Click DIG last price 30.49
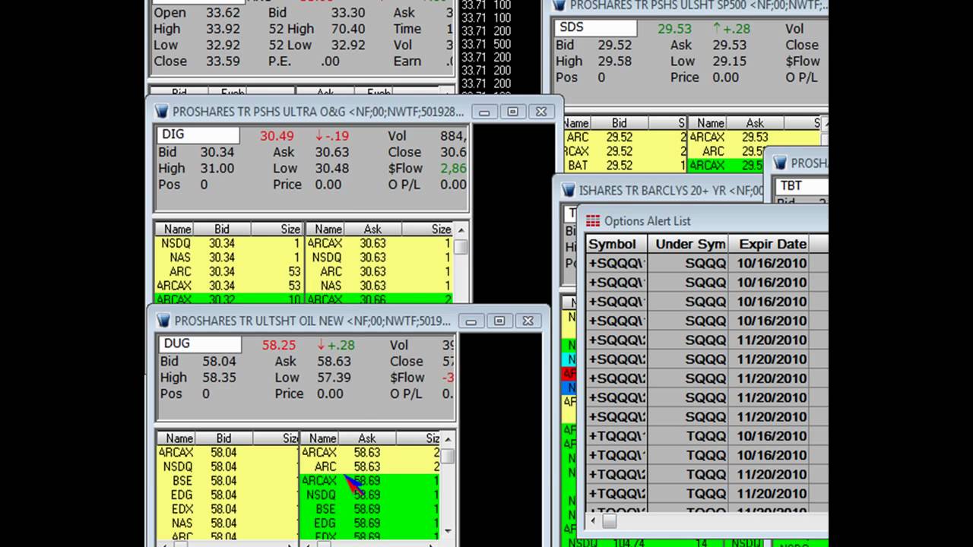The height and width of the screenshot is (547, 973). [277, 135]
